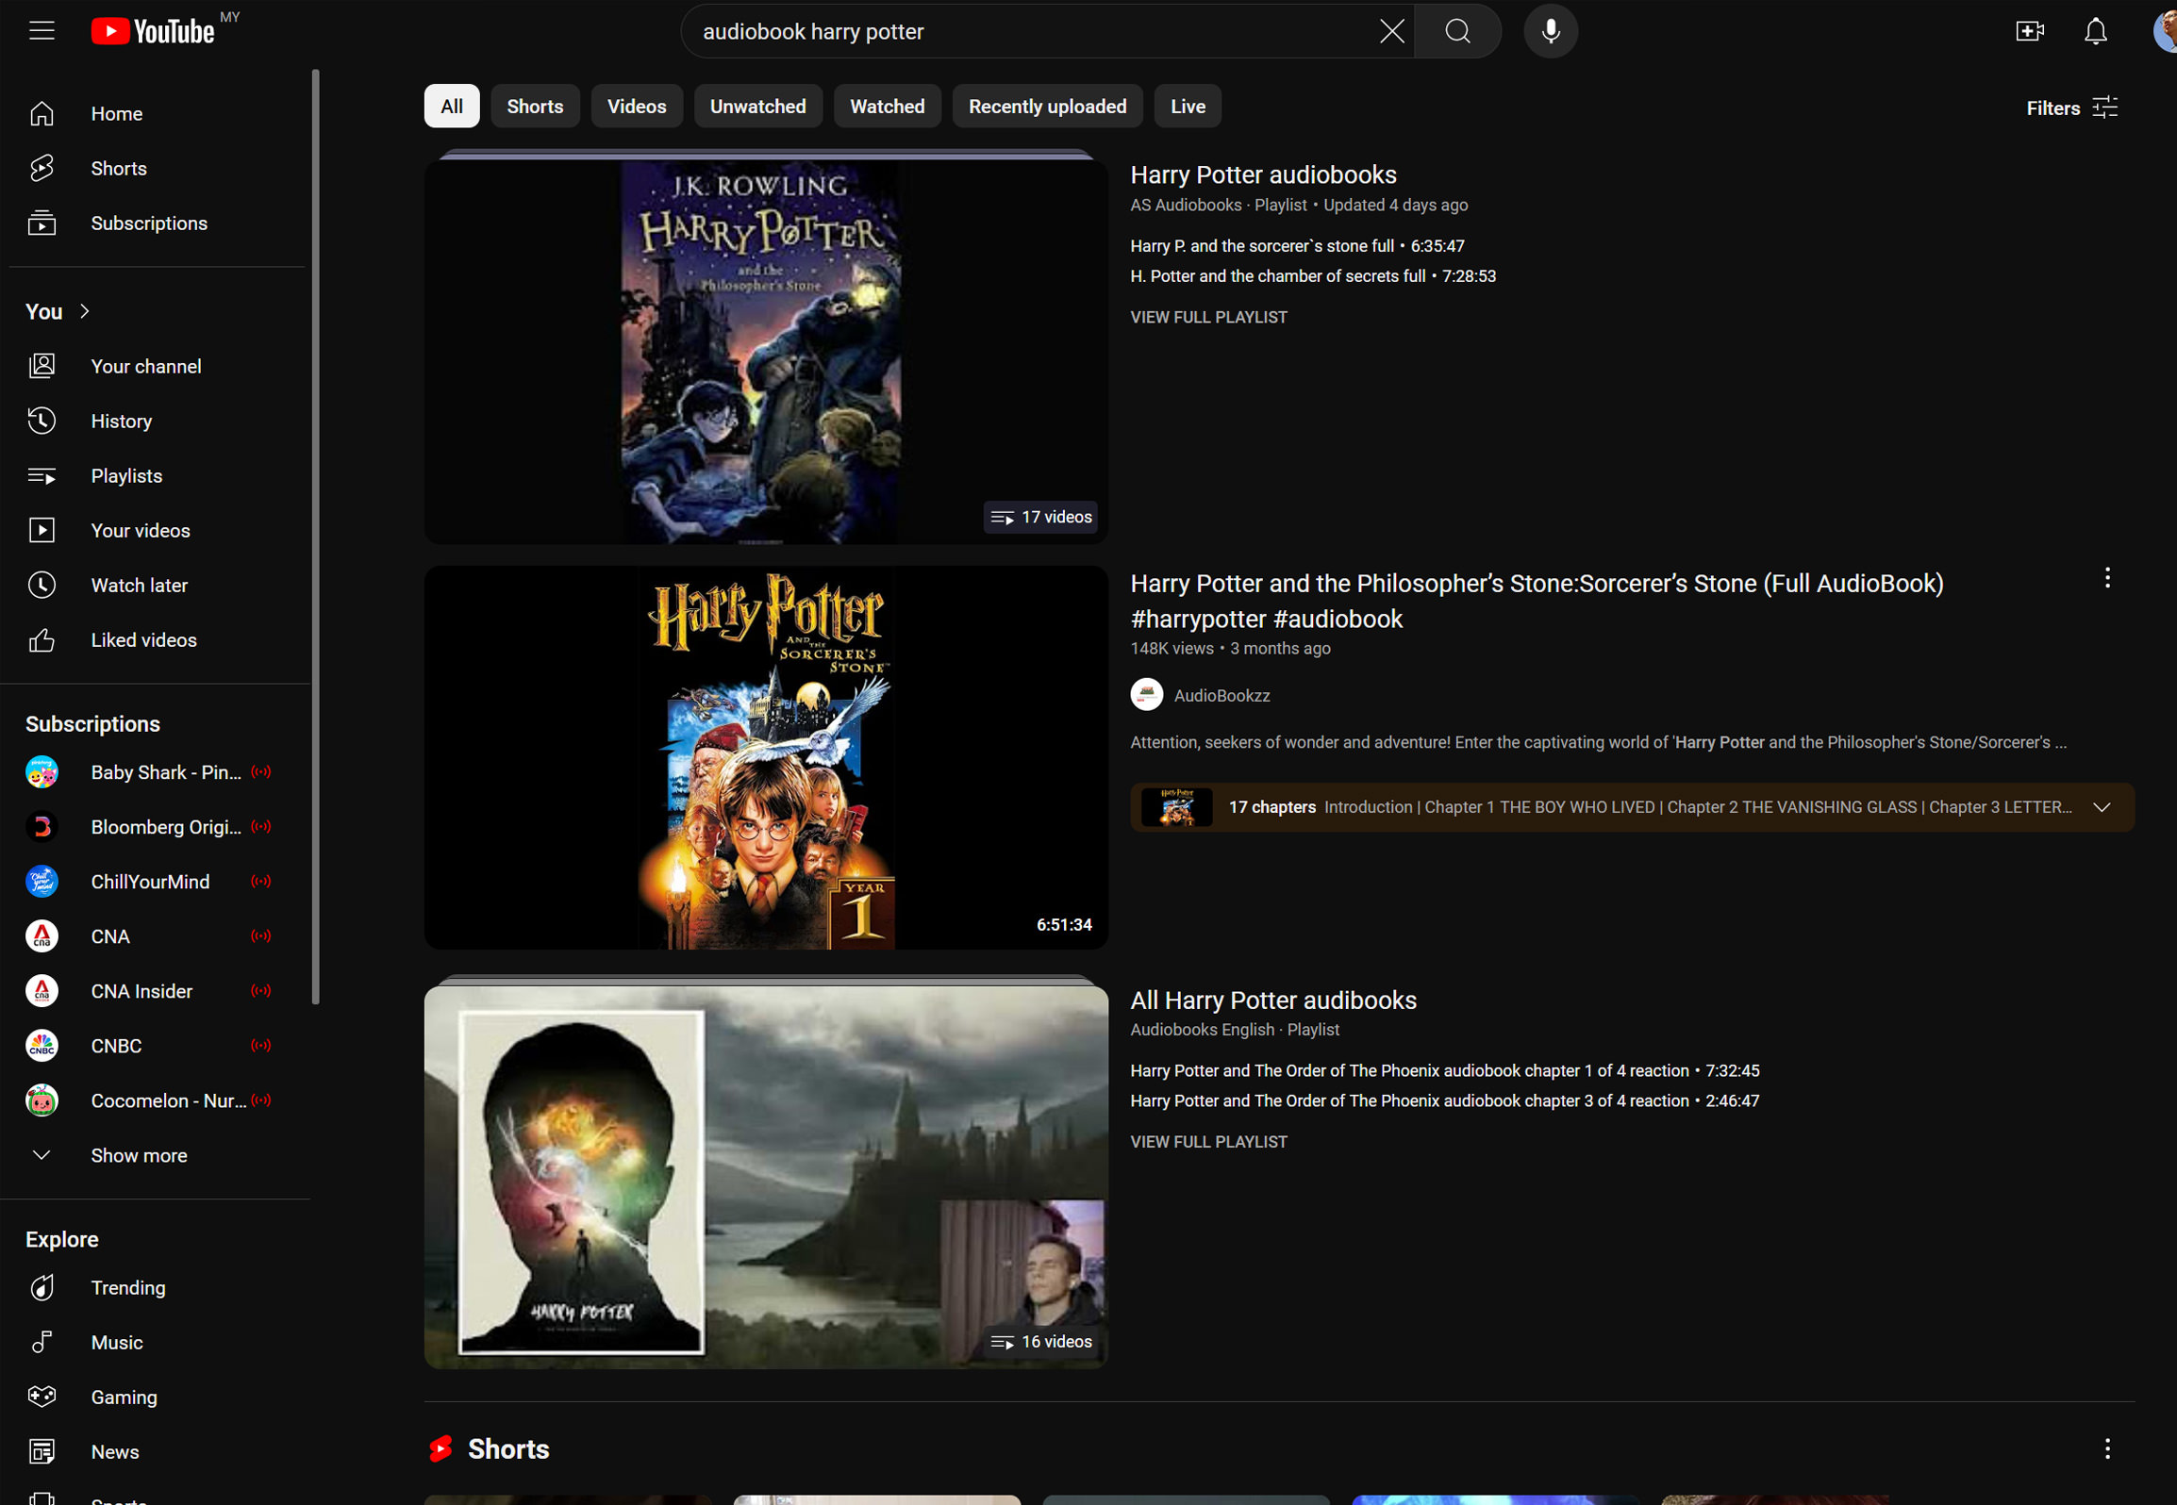This screenshot has width=2177, height=1505.
Task: Expand the 17 chapters list
Action: pyautogui.click(x=2101, y=807)
